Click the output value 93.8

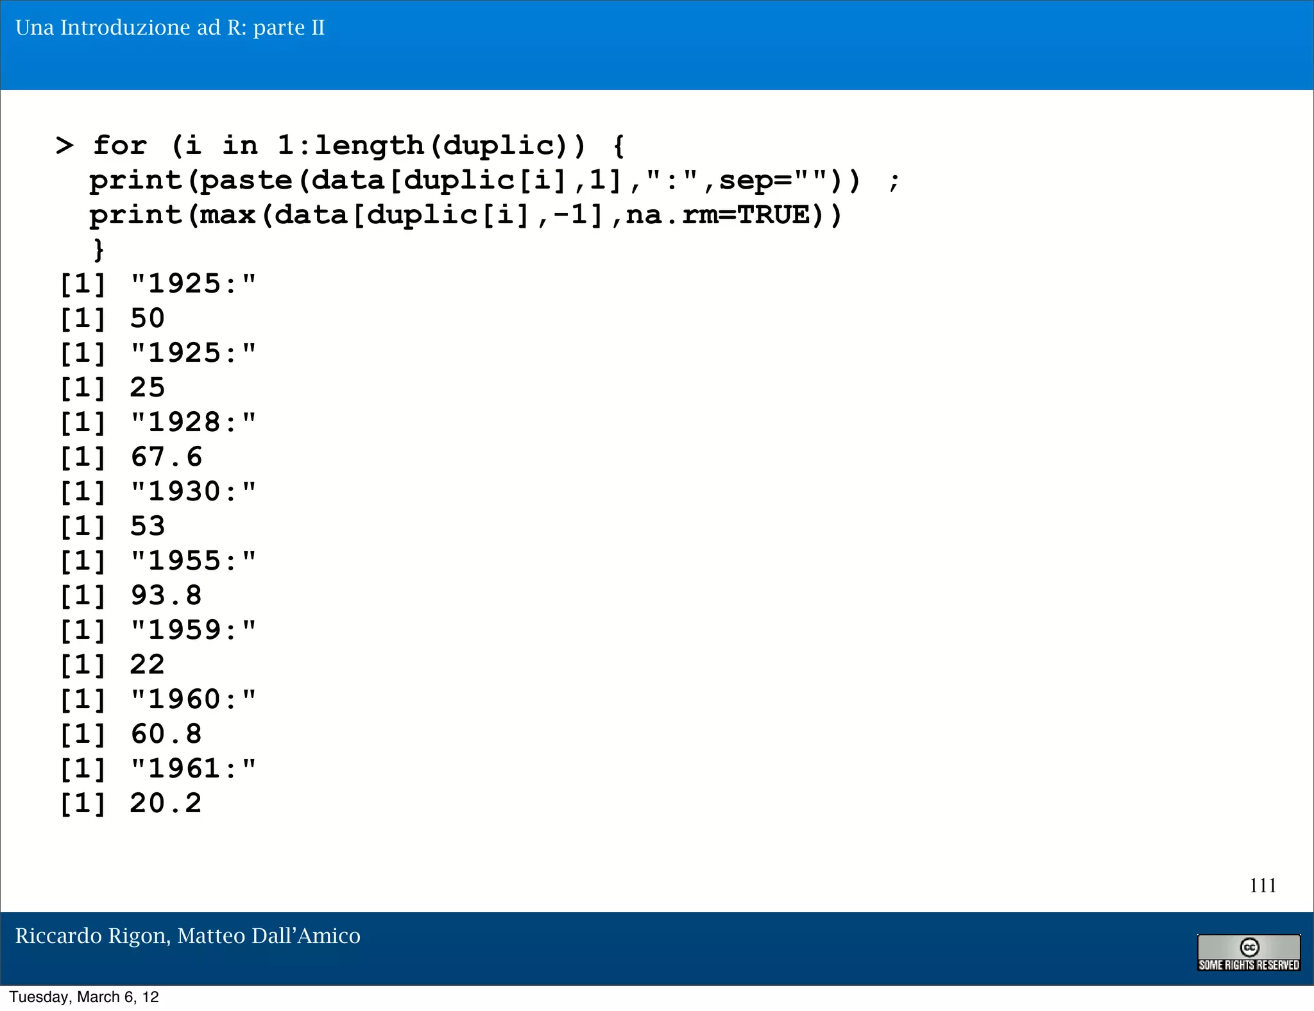pyautogui.click(x=166, y=595)
